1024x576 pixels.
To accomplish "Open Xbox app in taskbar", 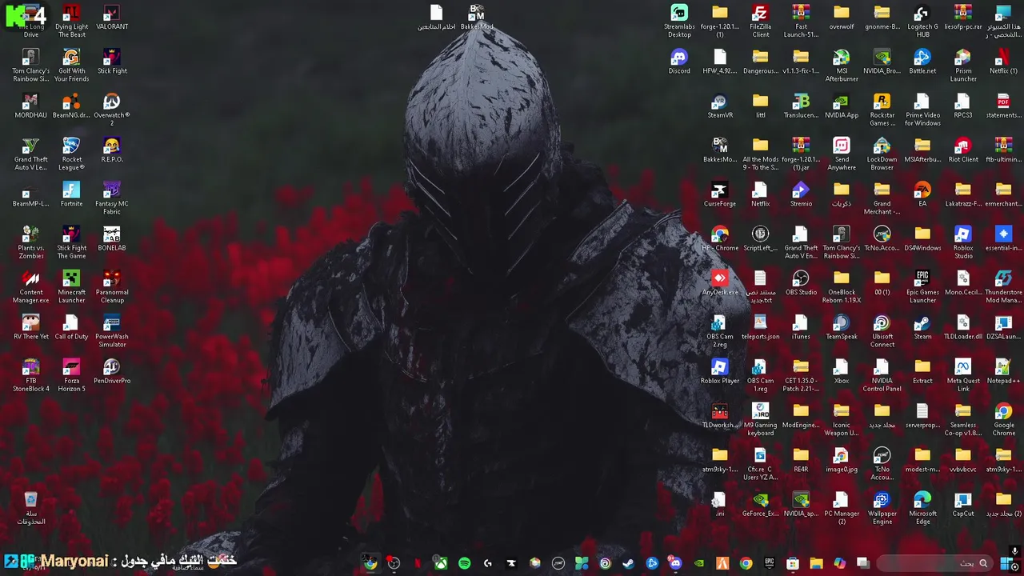I will coord(441,563).
